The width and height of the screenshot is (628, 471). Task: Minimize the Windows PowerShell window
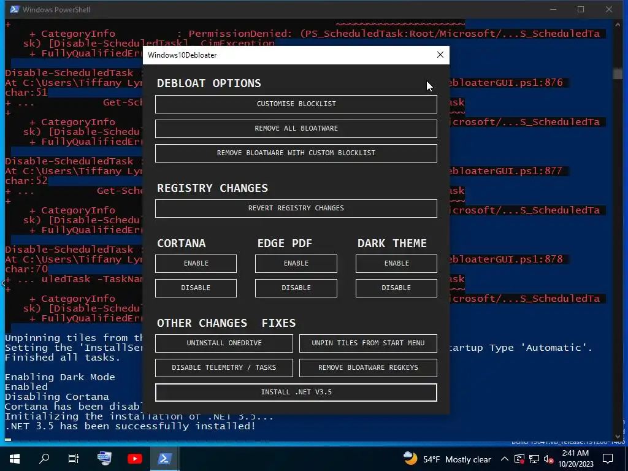[x=553, y=9]
